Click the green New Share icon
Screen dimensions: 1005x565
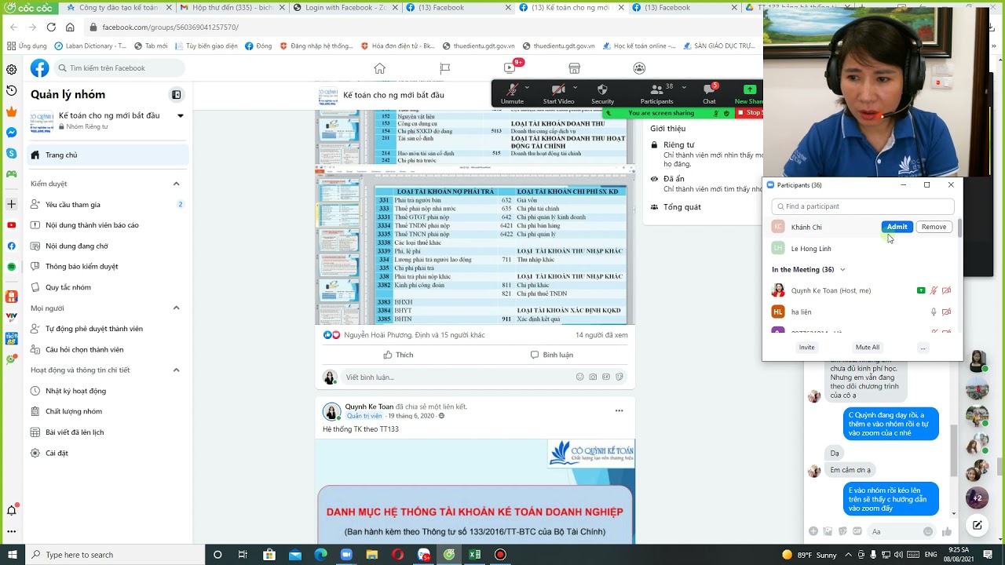tap(749, 89)
